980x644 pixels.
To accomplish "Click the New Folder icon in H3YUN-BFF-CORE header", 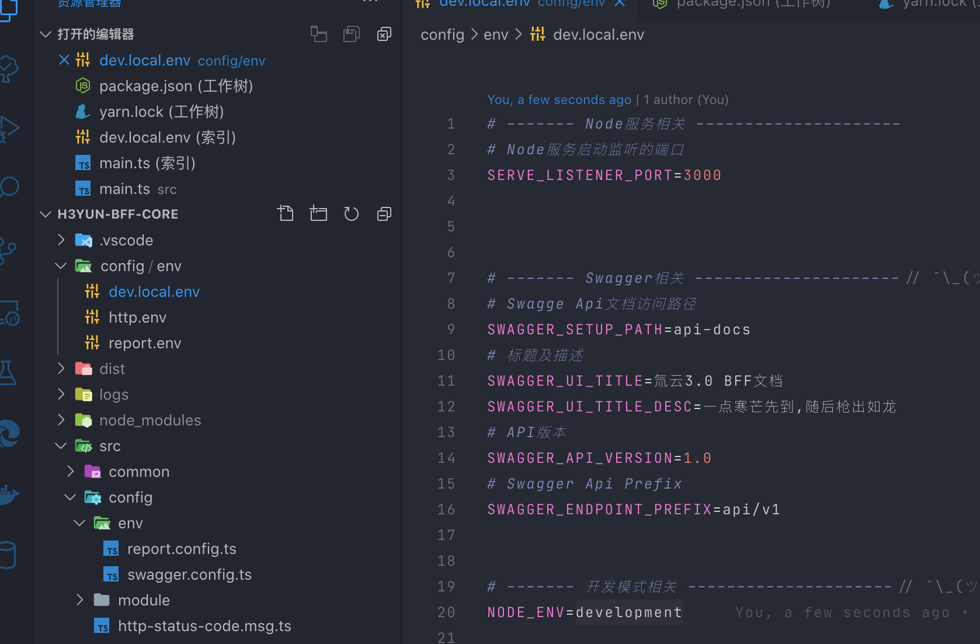I will point(318,213).
